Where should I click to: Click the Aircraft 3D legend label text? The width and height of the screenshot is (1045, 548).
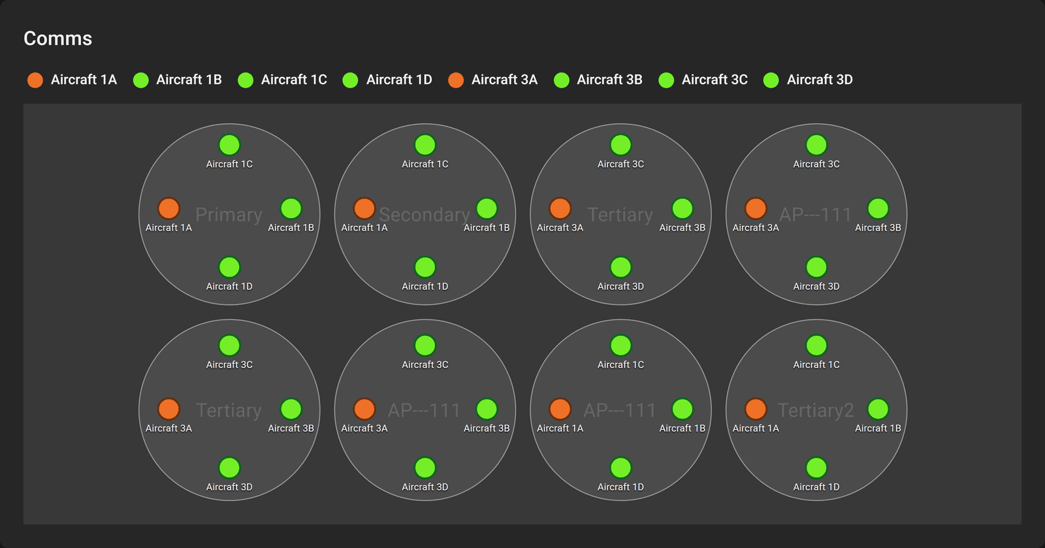tap(820, 80)
